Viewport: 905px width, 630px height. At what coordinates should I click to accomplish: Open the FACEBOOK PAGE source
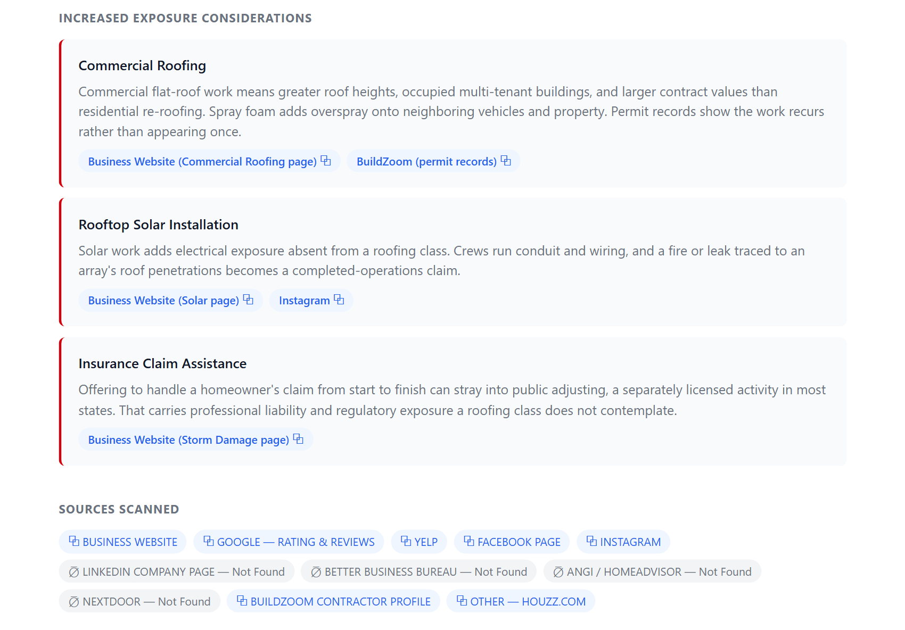(512, 542)
